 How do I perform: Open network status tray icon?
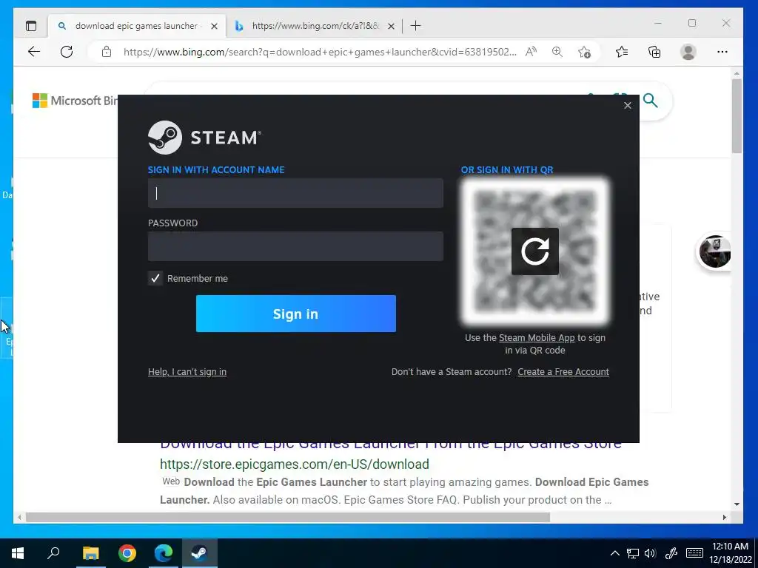pos(632,553)
